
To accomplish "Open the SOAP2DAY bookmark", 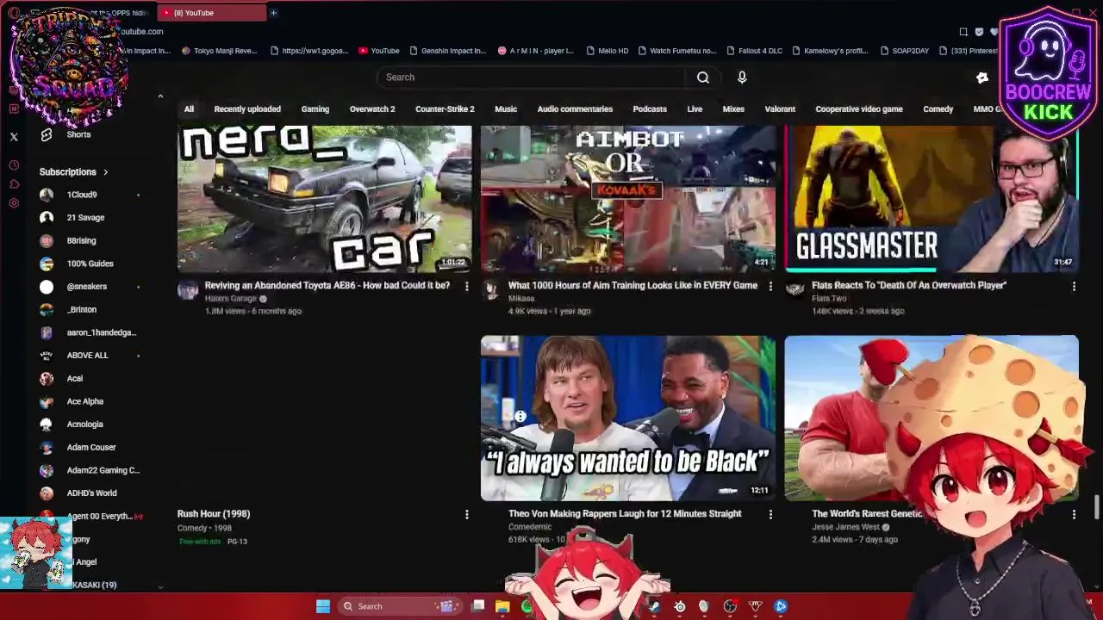I will point(905,51).
